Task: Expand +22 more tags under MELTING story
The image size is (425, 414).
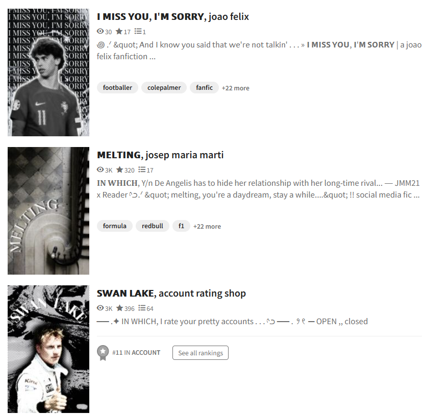Action: (207, 226)
